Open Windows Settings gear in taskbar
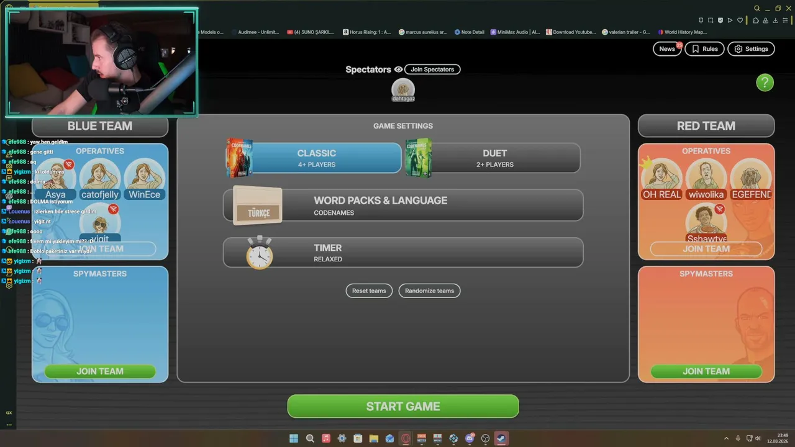The width and height of the screenshot is (795, 447). point(342,438)
